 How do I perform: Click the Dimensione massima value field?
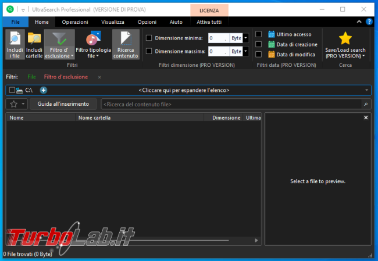(219, 51)
